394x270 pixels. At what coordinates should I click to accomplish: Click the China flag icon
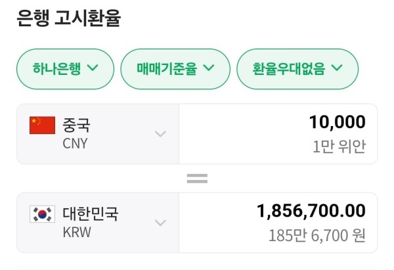coord(42,125)
